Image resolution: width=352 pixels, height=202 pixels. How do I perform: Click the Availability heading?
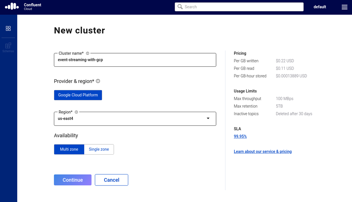(x=66, y=136)
